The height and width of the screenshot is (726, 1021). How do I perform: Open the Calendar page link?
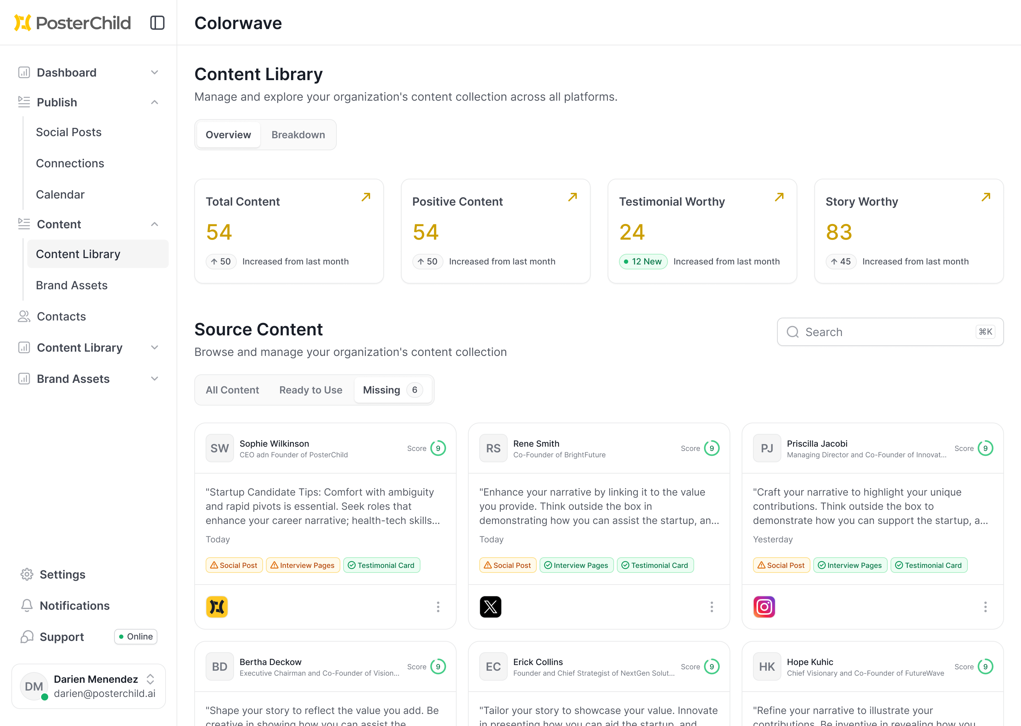pyautogui.click(x=60, y=195)
